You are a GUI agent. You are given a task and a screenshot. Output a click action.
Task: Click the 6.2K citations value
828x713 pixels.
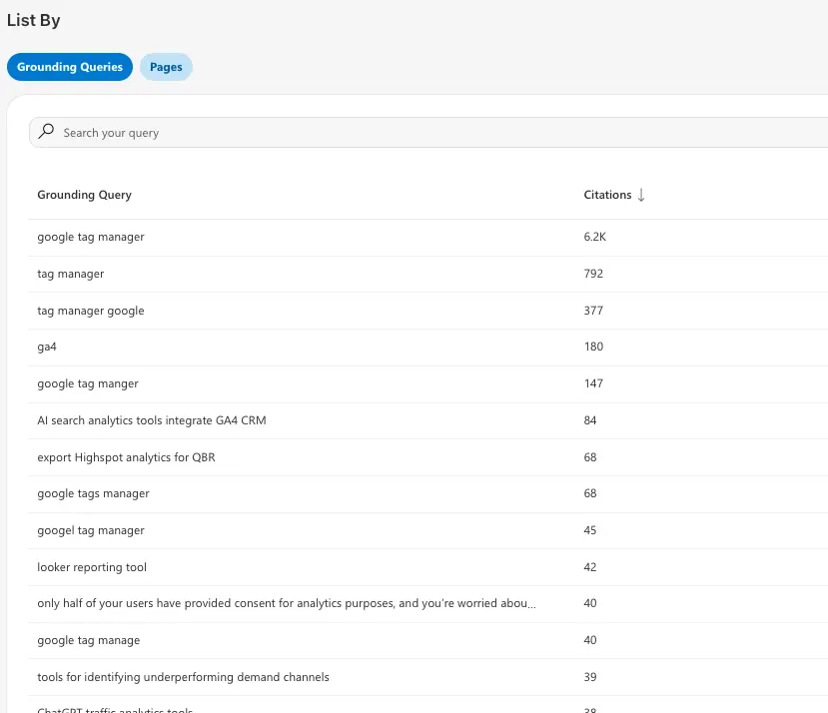pos(595,237)
